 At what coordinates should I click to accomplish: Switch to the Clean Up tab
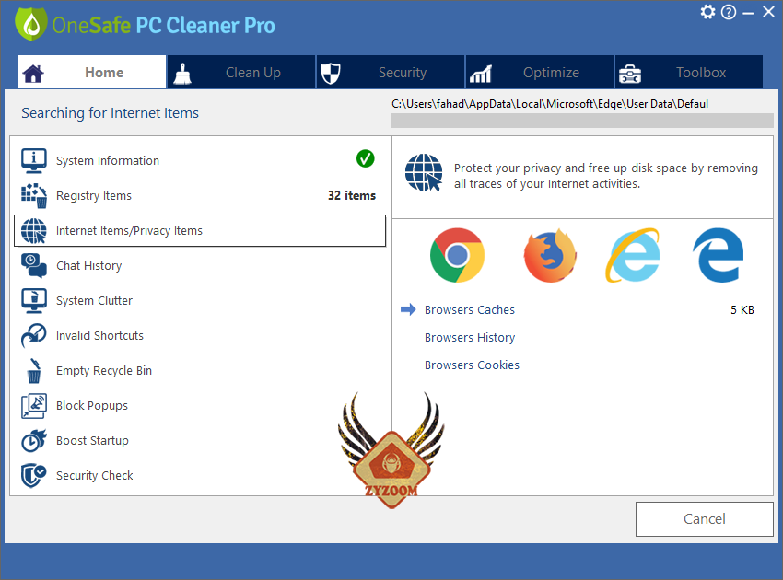click(x=241, y=73)
